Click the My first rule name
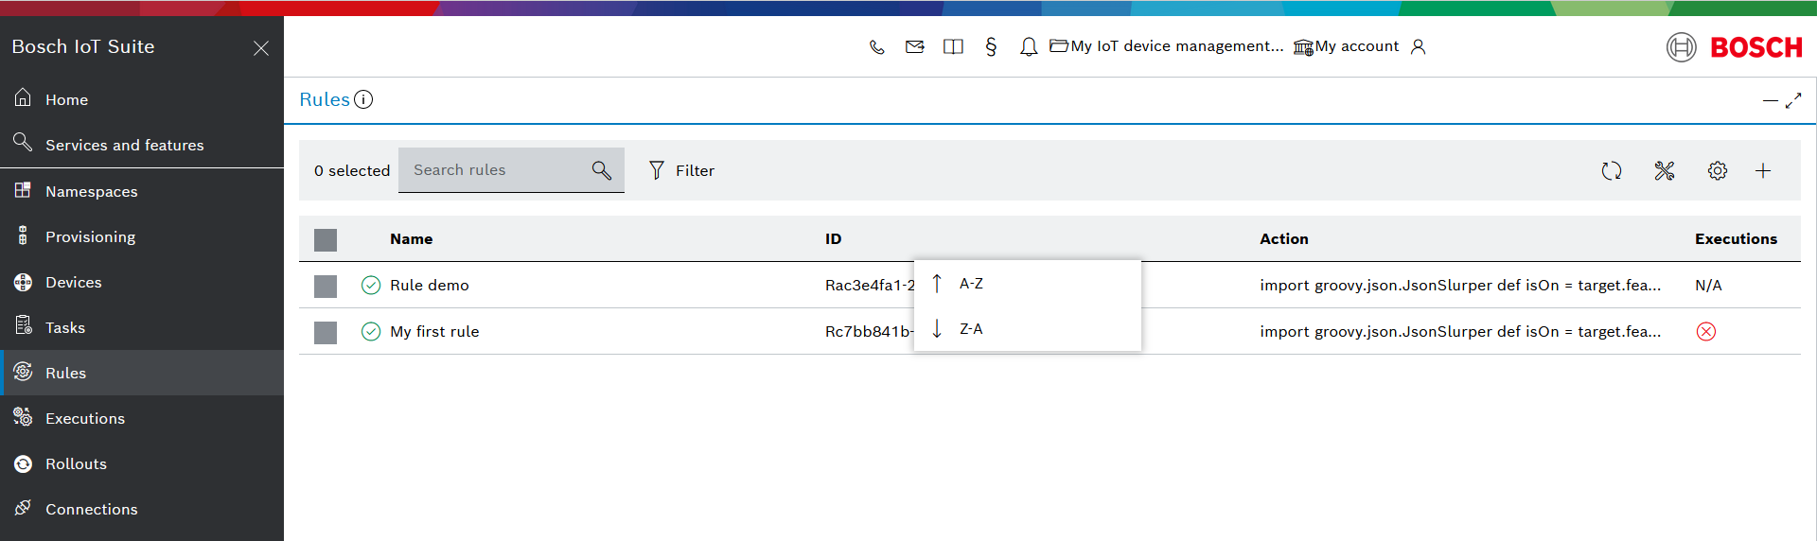Viewport: 1817px width, 541px height. coord(434,331)
